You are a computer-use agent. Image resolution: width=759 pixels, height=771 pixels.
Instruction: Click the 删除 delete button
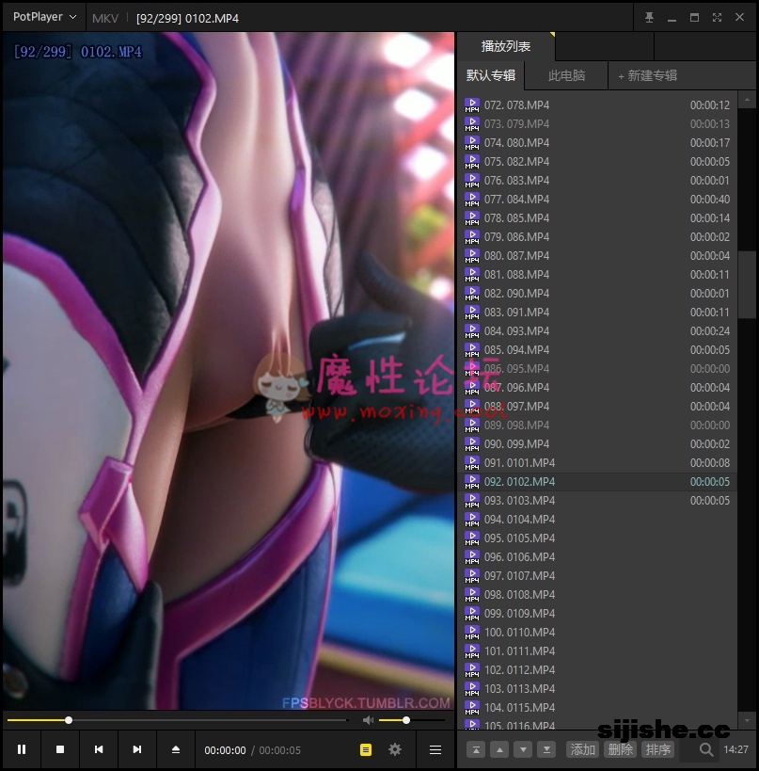(x=621, y=750)
